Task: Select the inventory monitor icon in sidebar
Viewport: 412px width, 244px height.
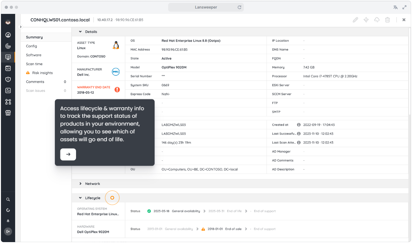Action: (x=8, y=57)
